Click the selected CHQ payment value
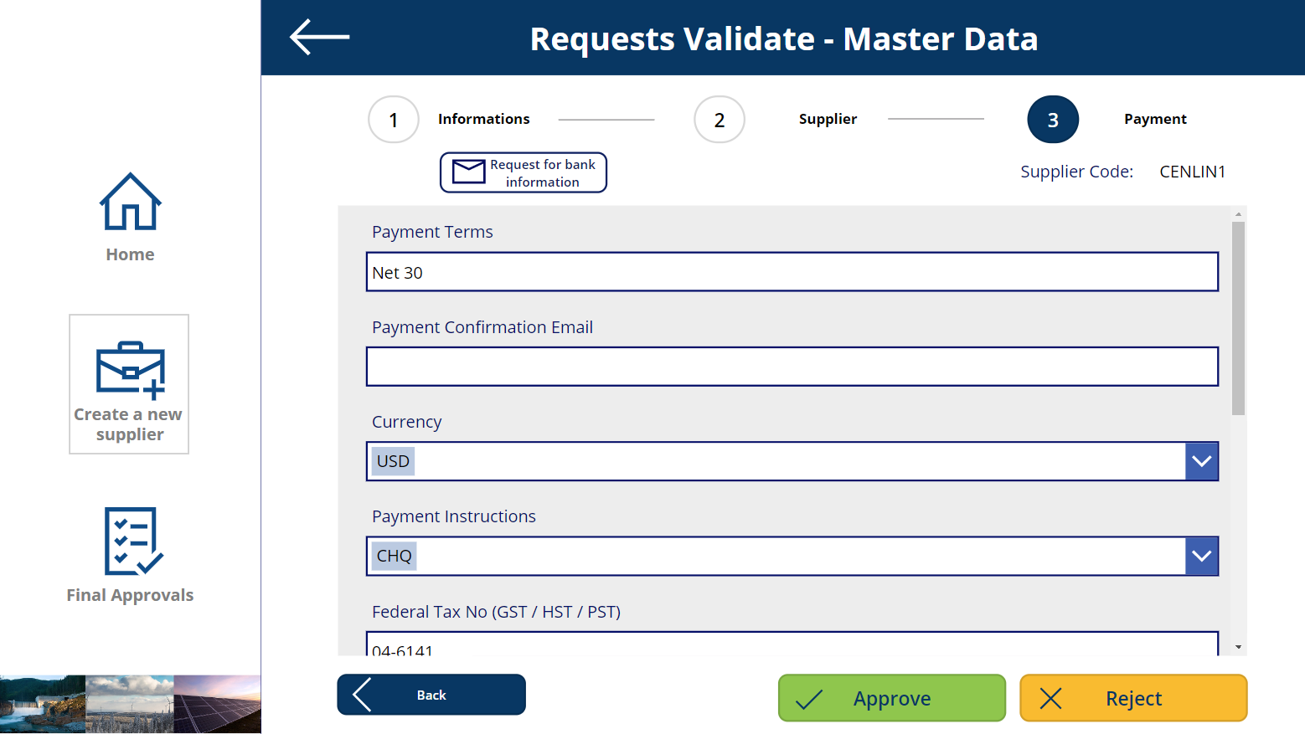1305x734 pixels. point(394,556)
